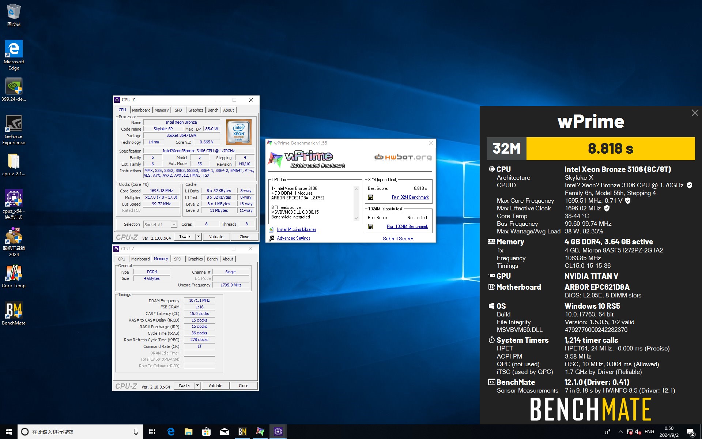Click the verified shield next to CPUID

(690, 185)
